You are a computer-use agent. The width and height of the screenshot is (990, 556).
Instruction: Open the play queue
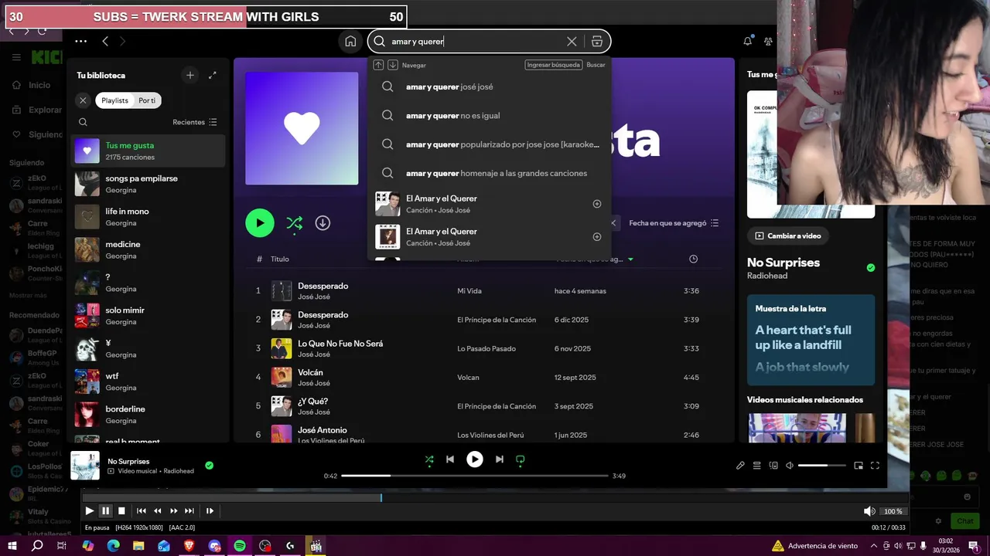757,466
